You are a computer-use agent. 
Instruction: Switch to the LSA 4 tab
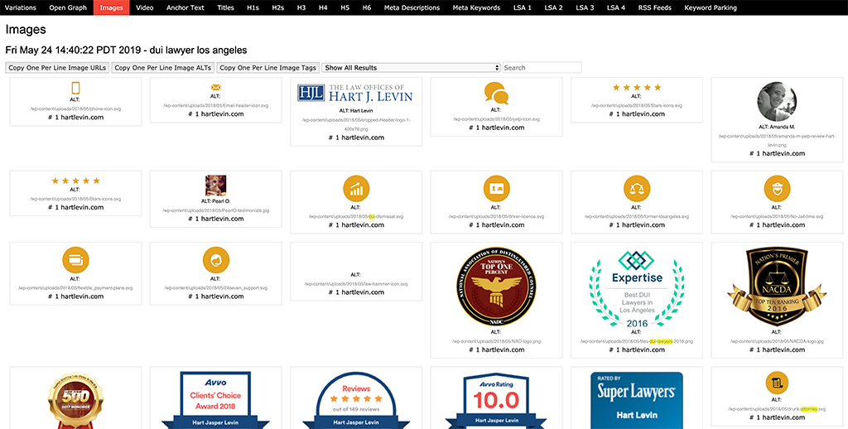click(x=616, y=7)
